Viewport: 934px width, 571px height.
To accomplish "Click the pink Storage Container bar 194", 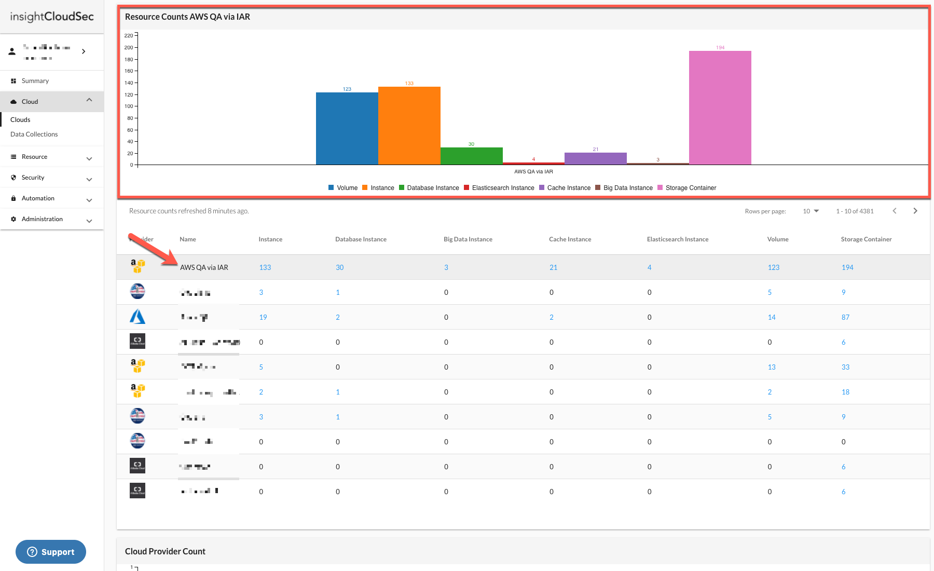I will pyautogui.click(x=720, y=108).
